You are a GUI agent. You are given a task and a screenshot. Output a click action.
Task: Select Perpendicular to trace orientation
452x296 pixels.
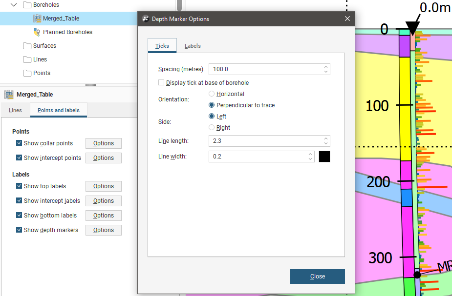(212, 105)
